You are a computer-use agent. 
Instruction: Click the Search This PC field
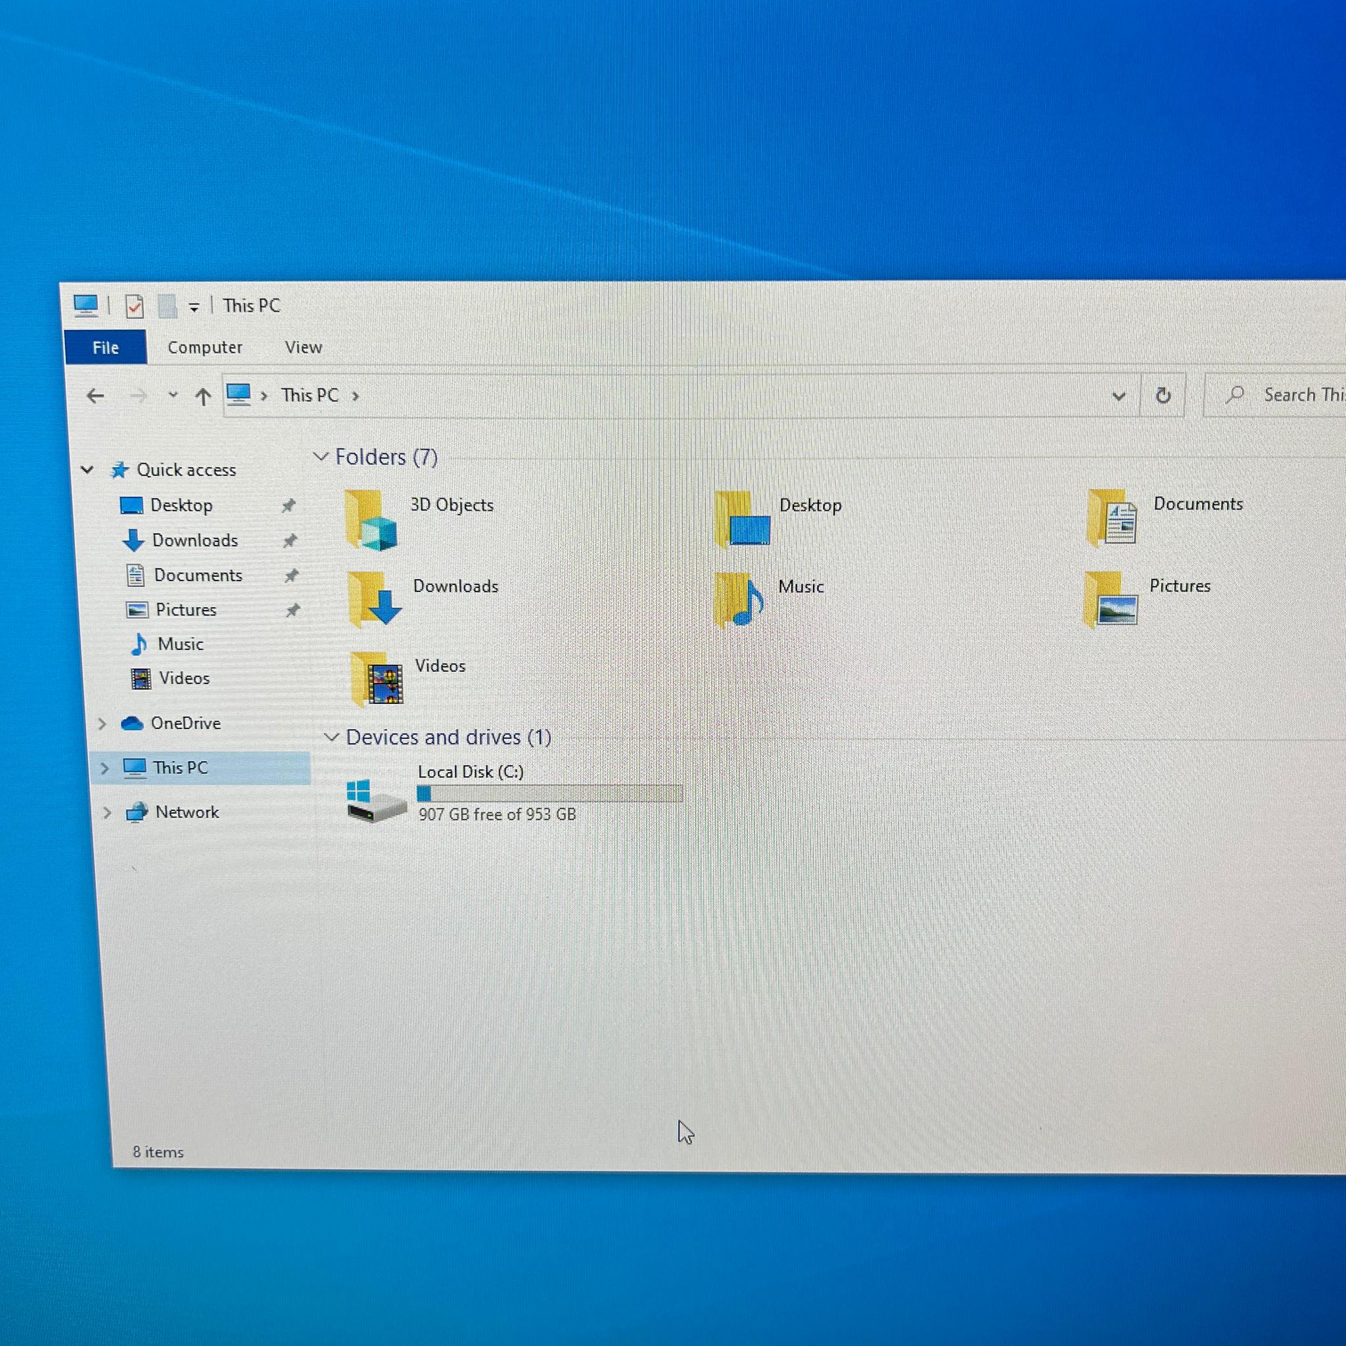point(1276,395)
